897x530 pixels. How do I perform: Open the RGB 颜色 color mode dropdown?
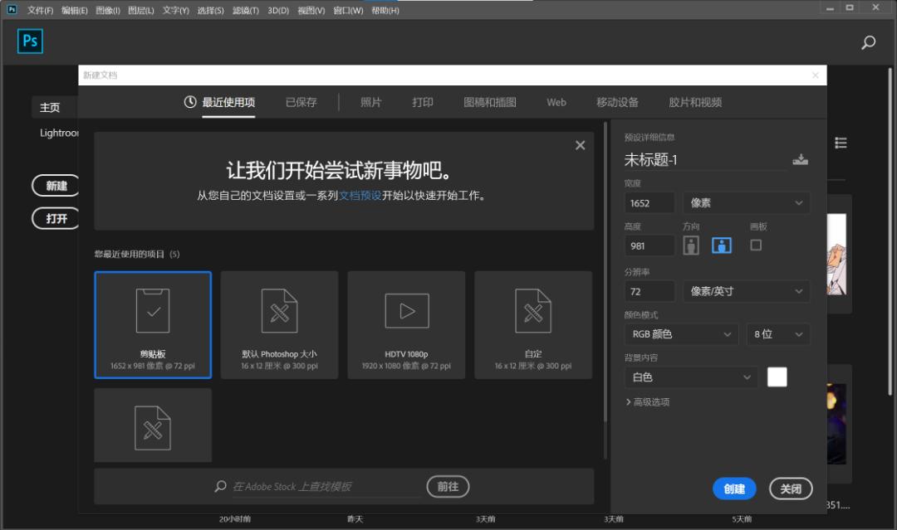[681, 333]
